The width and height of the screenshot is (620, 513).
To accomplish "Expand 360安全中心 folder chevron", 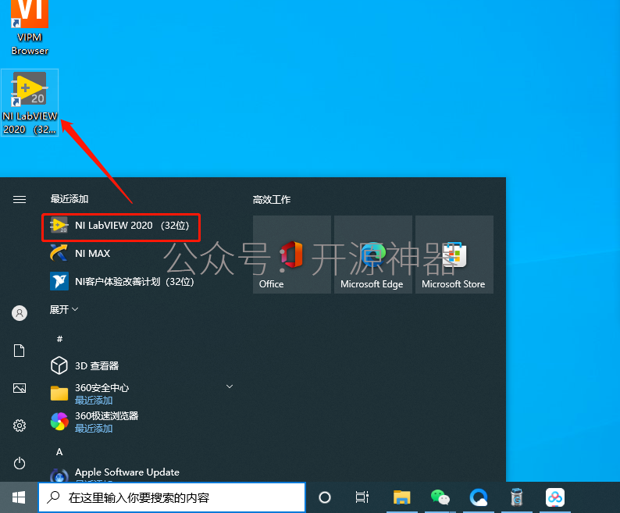I will (x=230, y=387).
